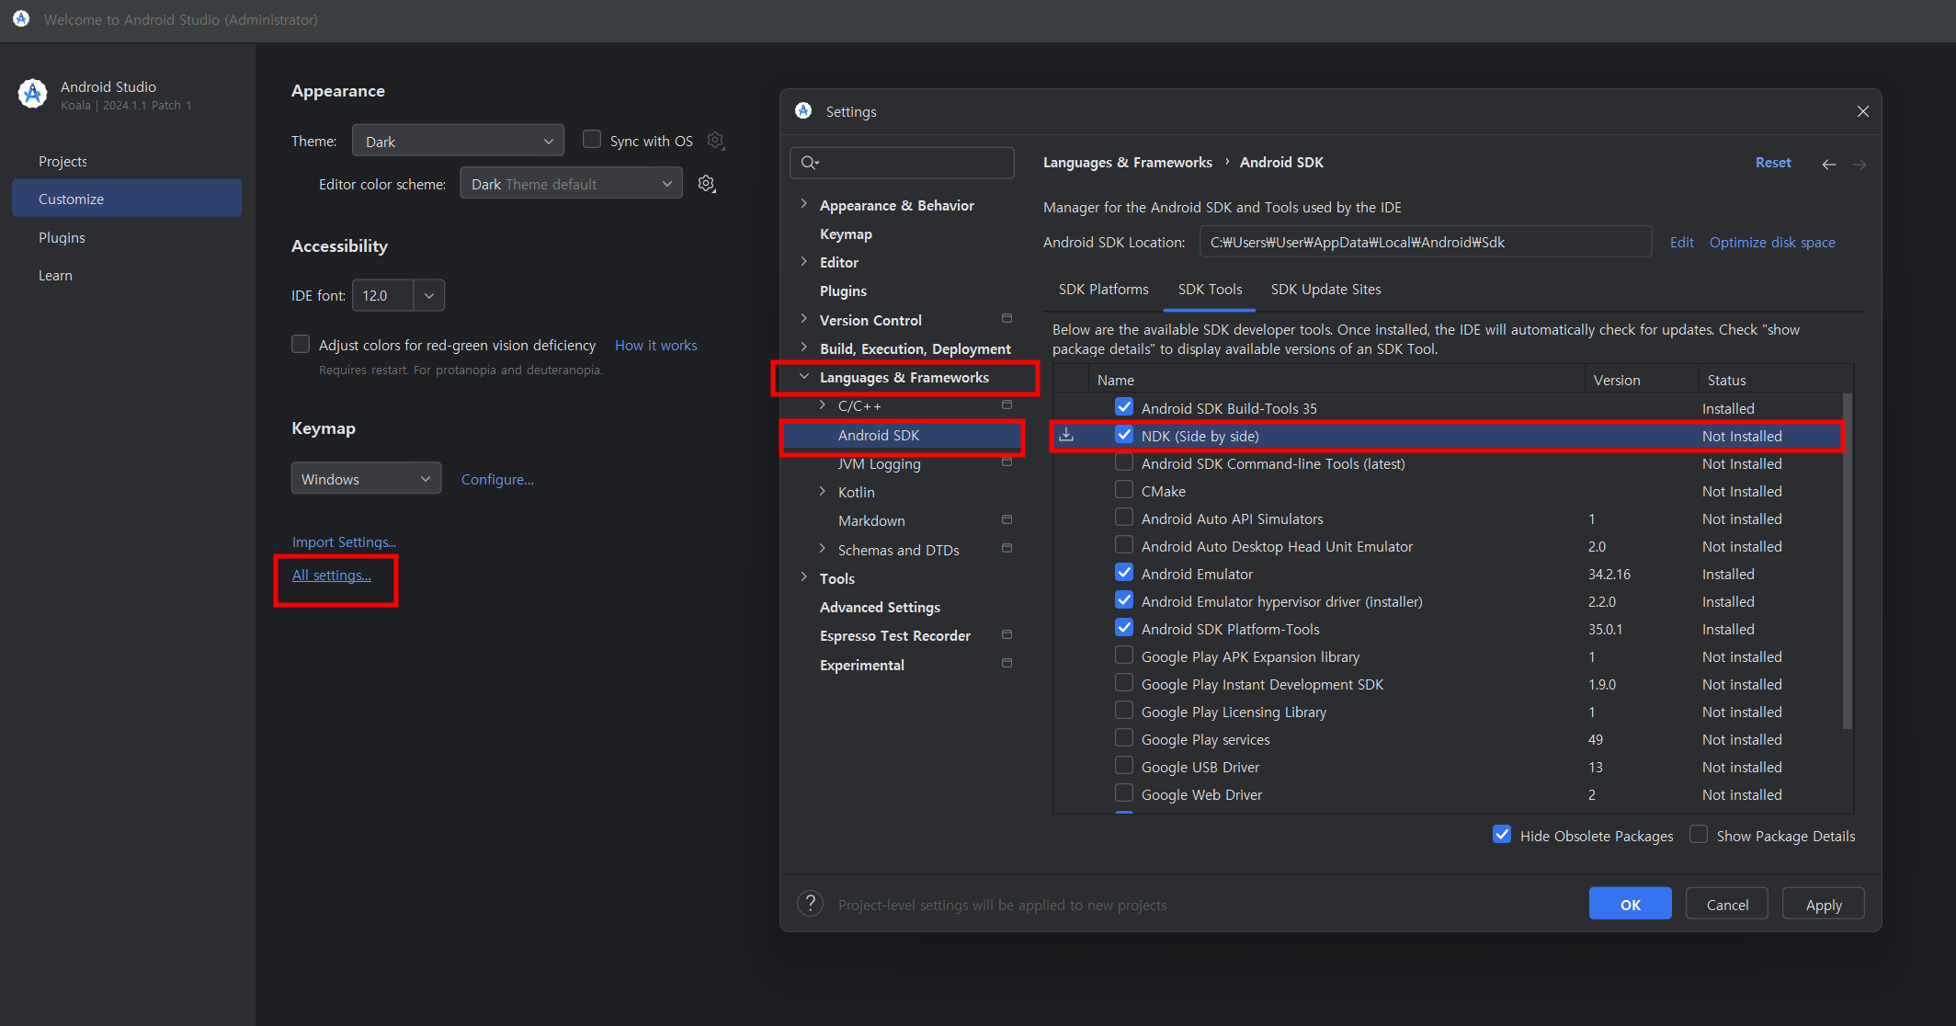Click the back arrow in Settings header

(x=1829, y=164)
